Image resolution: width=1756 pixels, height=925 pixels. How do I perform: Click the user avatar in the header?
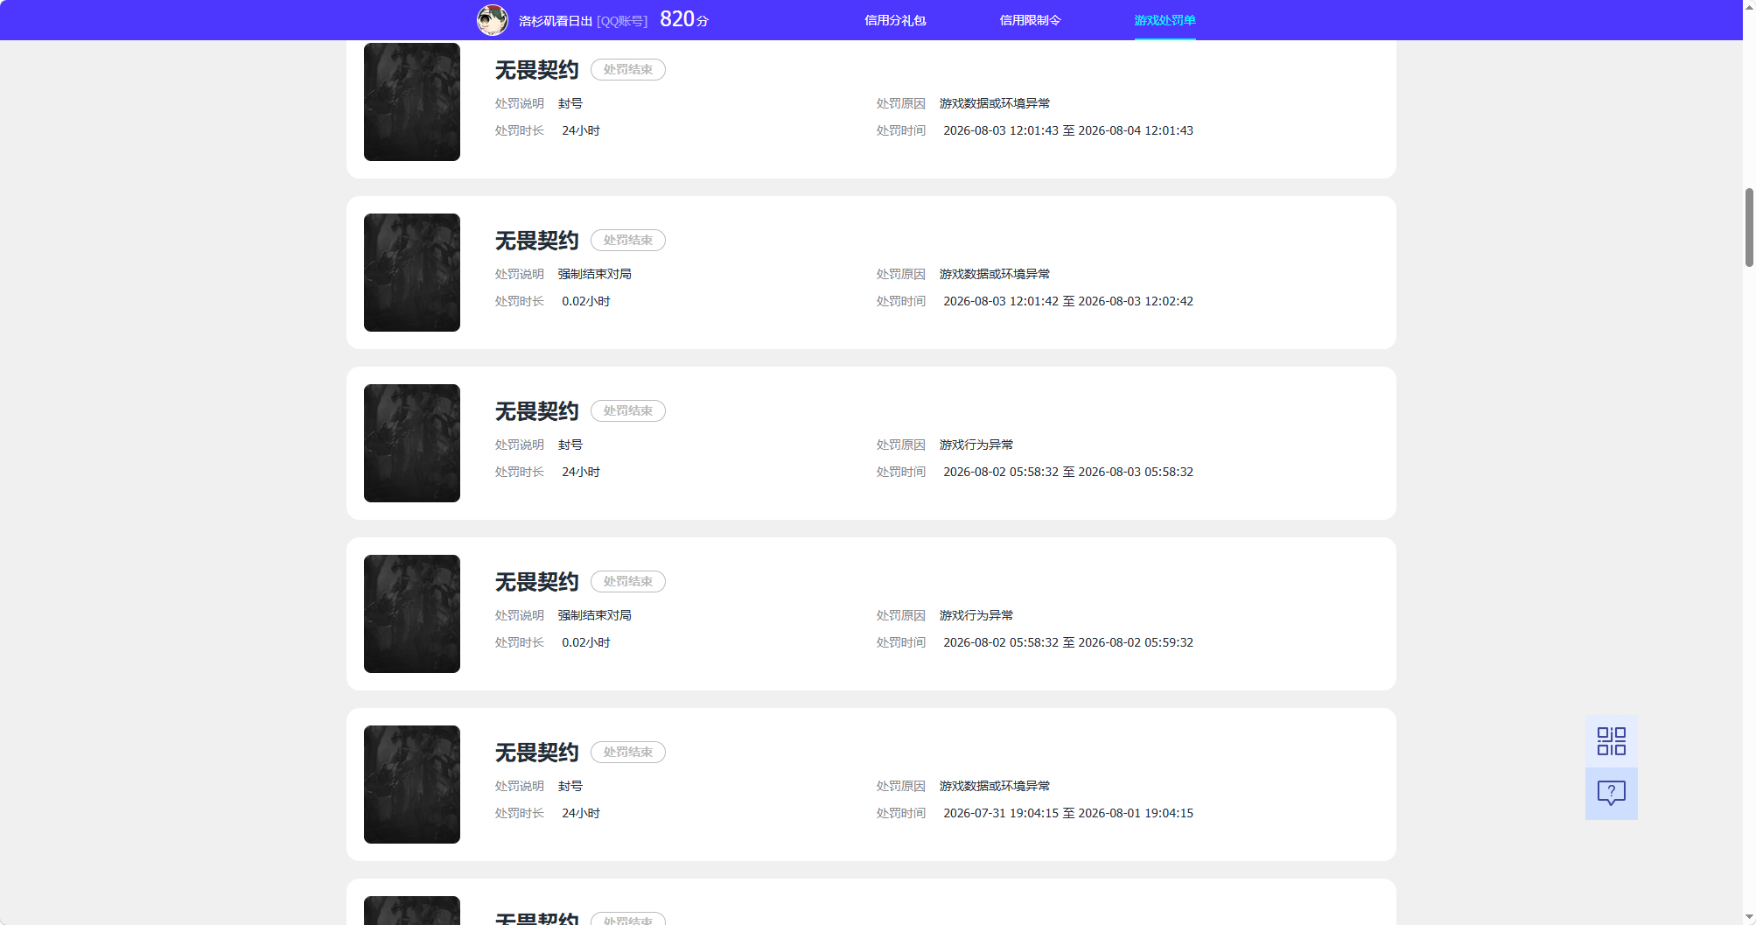[493, 20]
